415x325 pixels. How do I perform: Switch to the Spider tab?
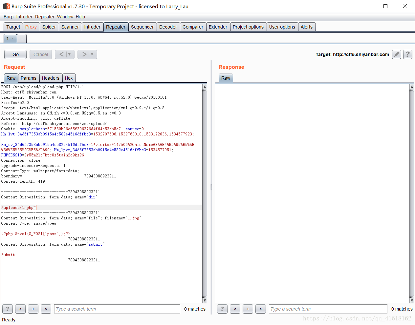(49, 27)
